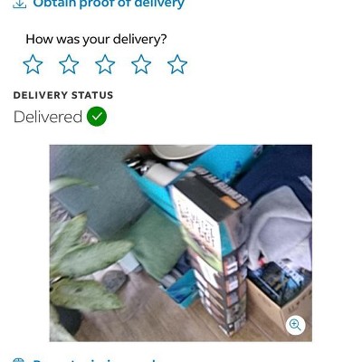Rate delivery two stars
This screenshot has height=362, width=362.
click(69, 64)
